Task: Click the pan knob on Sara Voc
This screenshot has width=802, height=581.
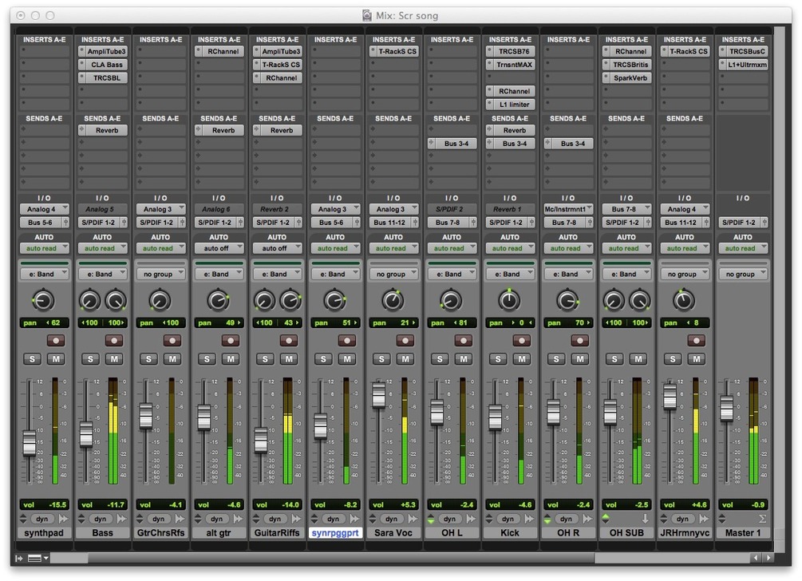Action: click(393, 301)
